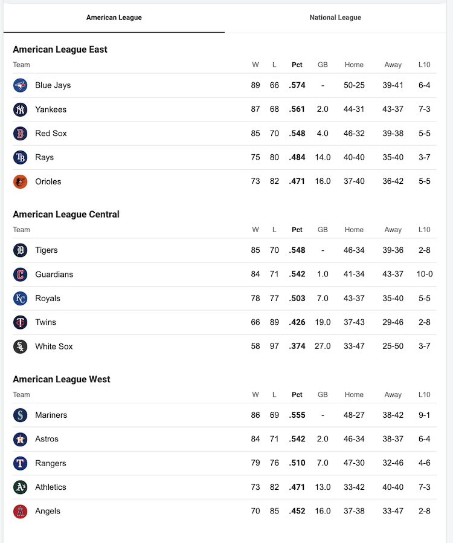Click the Athletics team logo

(21, 487)
